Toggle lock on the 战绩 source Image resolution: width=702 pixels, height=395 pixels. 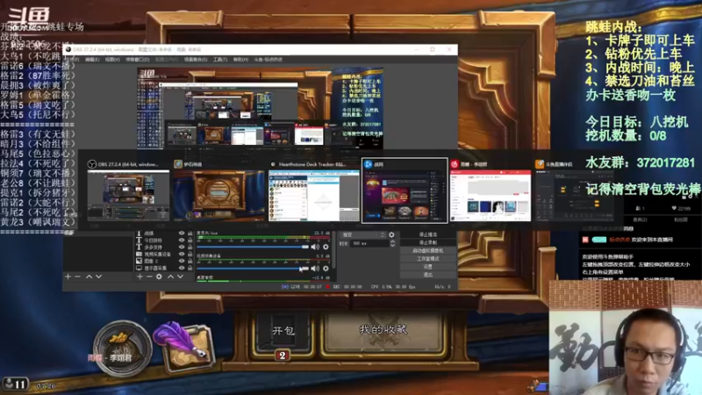pos(190,233)
